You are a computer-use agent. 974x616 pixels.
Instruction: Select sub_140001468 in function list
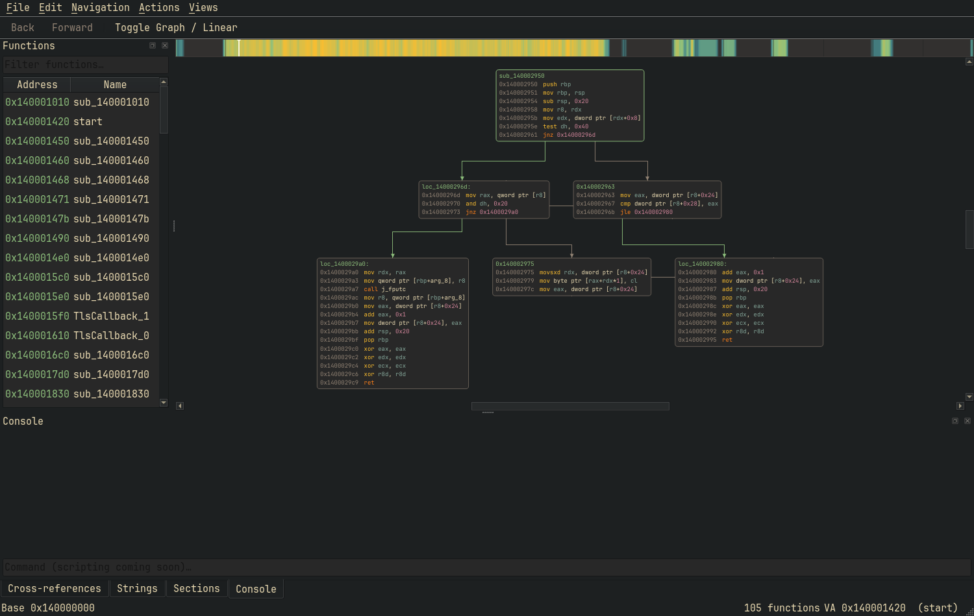click(81, 180)
